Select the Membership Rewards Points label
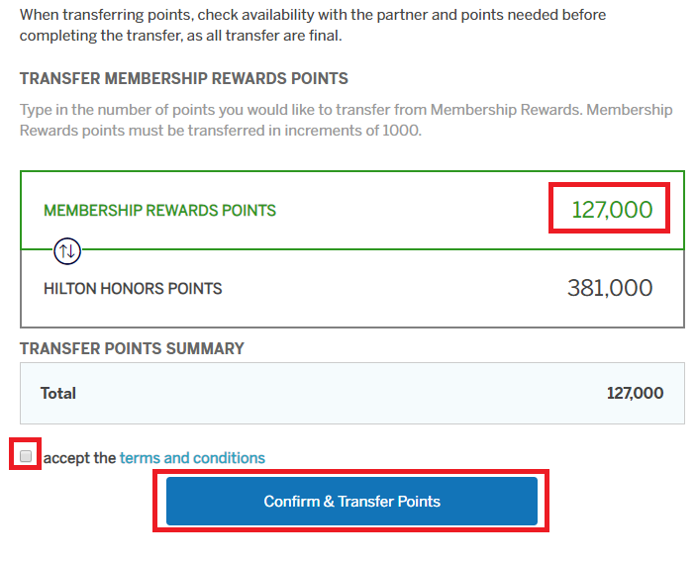Viewport: 696px width, 562px height. point(159,210)
